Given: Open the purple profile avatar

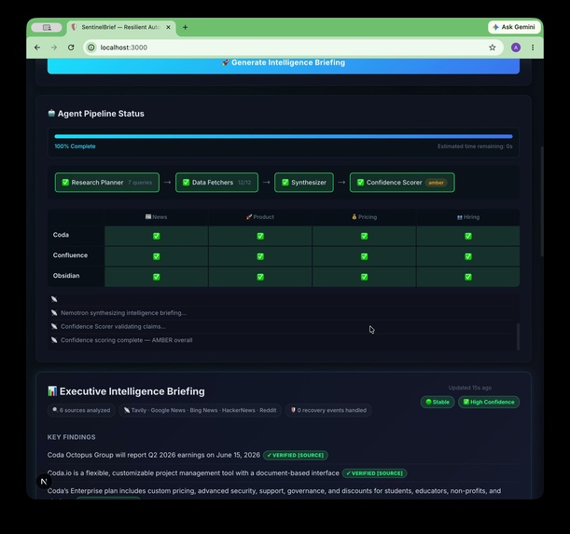Looking at the screenshot, I should (516, 48).
